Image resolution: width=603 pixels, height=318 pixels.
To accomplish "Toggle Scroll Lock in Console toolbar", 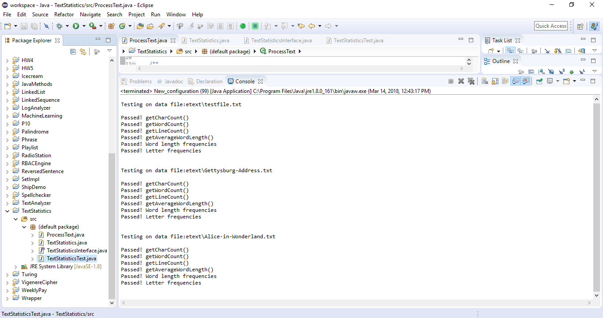I will coord(495,81).
